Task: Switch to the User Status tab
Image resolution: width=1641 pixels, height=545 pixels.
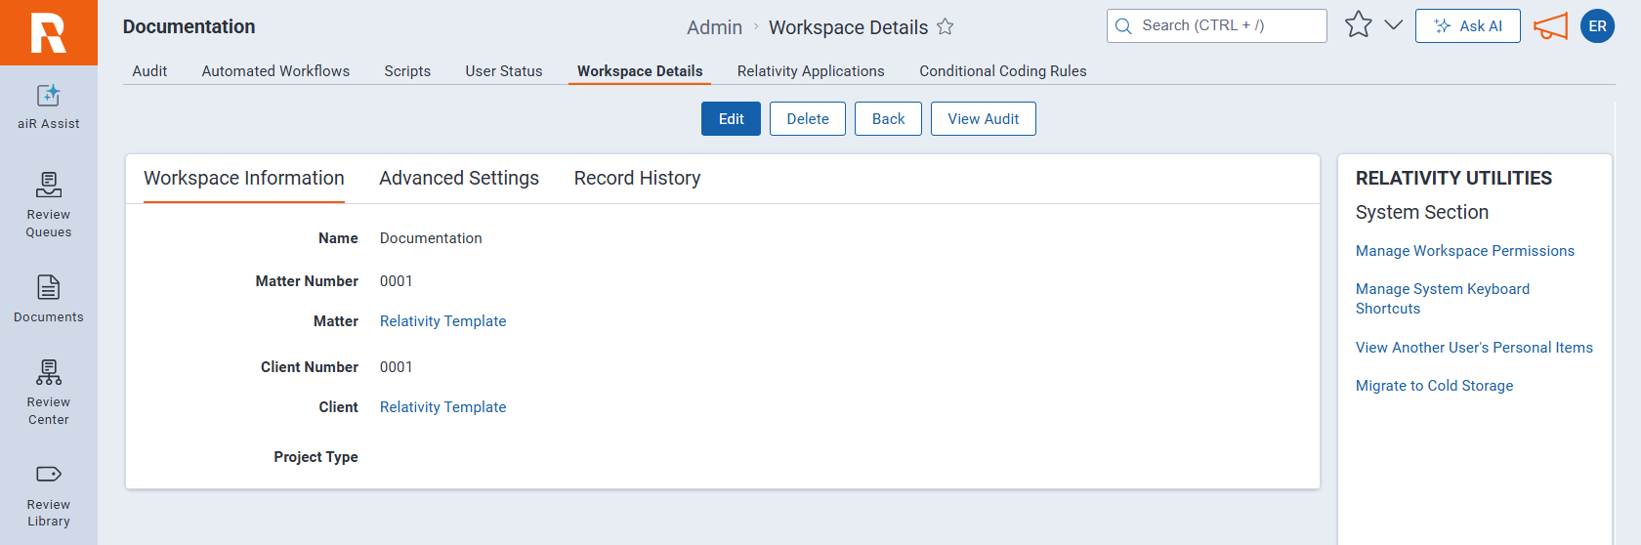Action: point(504,71)
